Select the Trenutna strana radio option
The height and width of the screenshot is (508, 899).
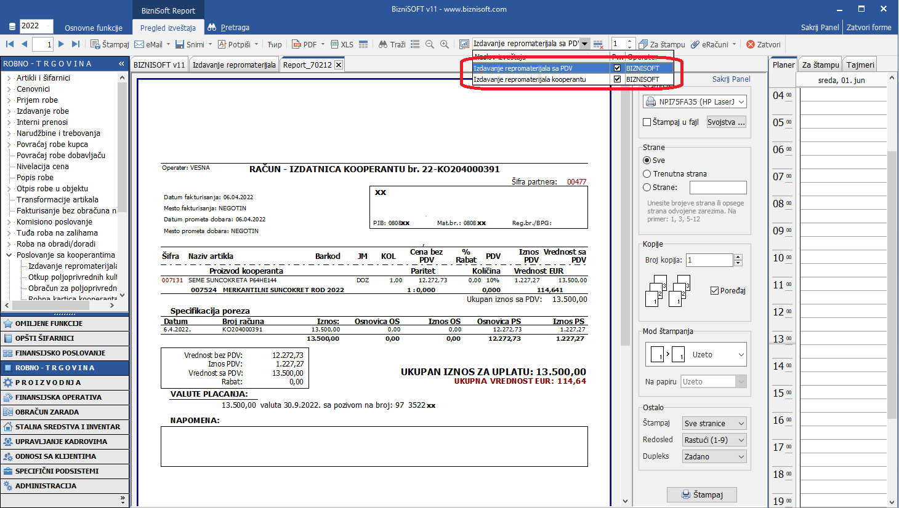[x=647, y=174]
